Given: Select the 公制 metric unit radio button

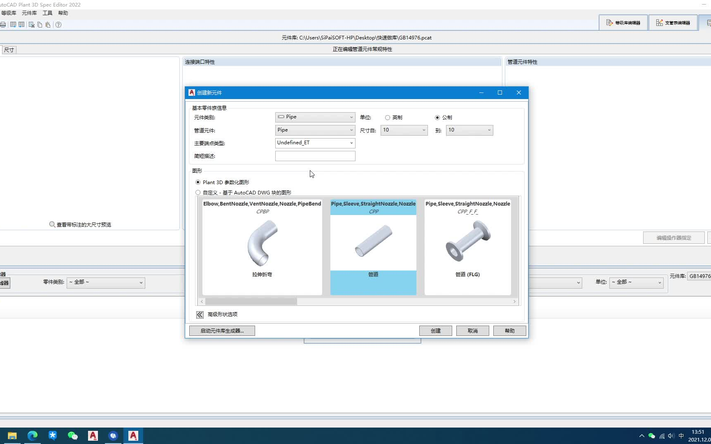Looking at the screenshot, I should 437,118.
